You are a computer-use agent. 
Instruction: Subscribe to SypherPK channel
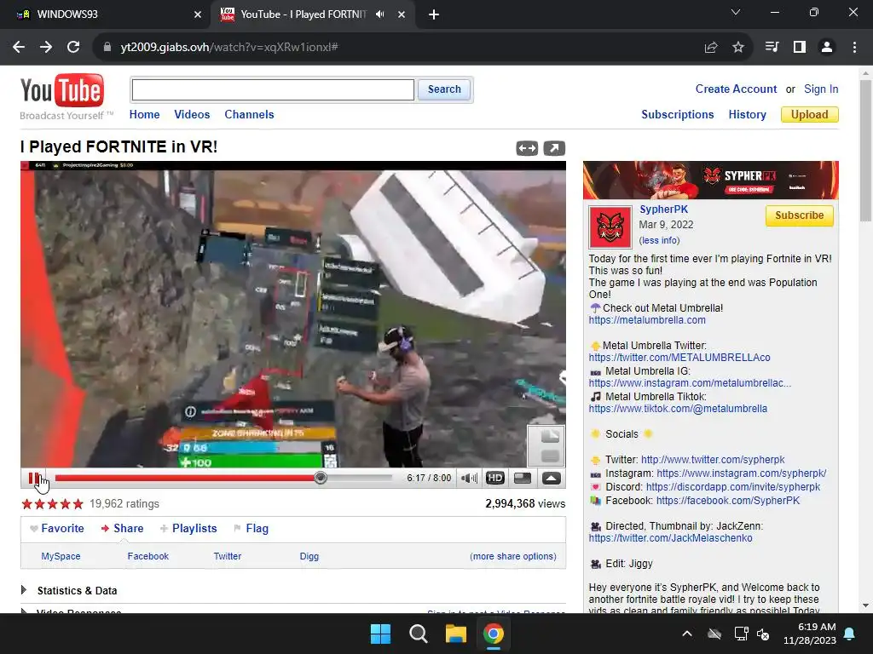point(799,215)
